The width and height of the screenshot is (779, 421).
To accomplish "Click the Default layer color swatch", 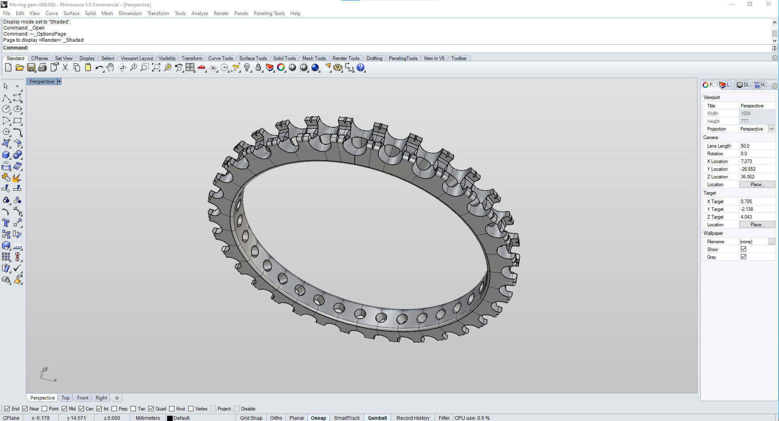I will (170, 418).
